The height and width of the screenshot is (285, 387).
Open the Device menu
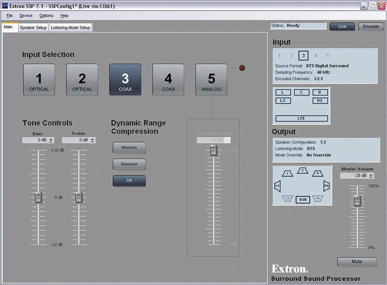click(x=26, y=16)
